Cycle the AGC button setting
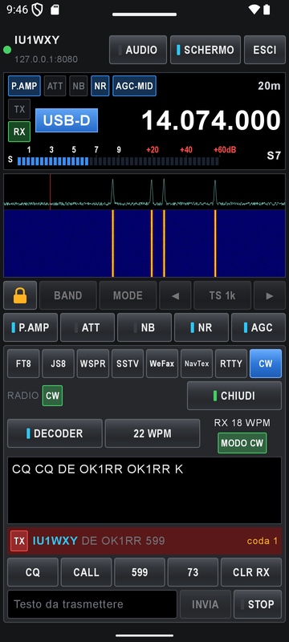Screen dimensions: 289x642 tap(258, 327)
